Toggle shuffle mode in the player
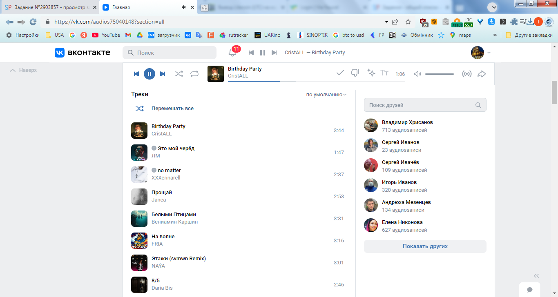 (179, 74)
